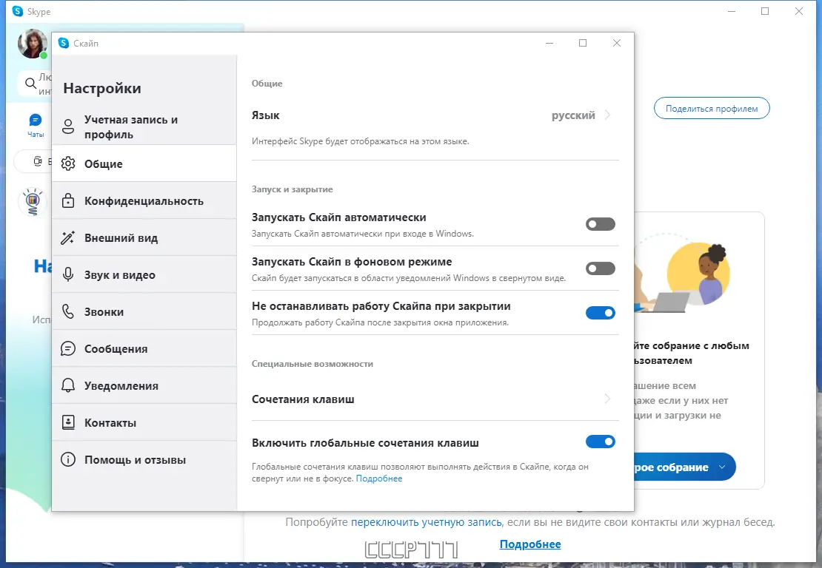
Task: Click the Skype logo in main window title bar
Action: tap(18, 11)
